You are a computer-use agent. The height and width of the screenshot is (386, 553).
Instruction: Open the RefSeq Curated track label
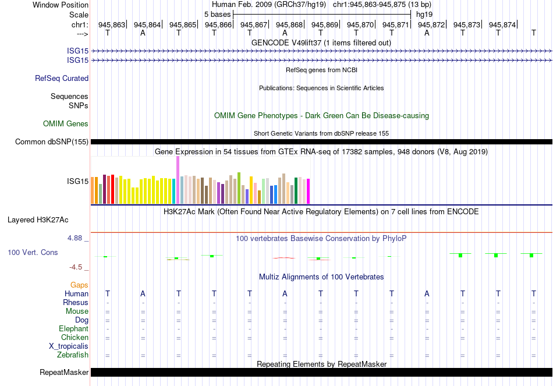[61, 79]
